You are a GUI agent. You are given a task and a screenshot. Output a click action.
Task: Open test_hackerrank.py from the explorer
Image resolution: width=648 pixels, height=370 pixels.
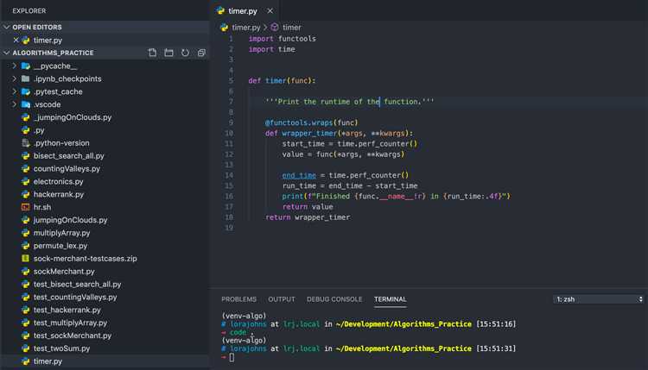click(67, 310)
